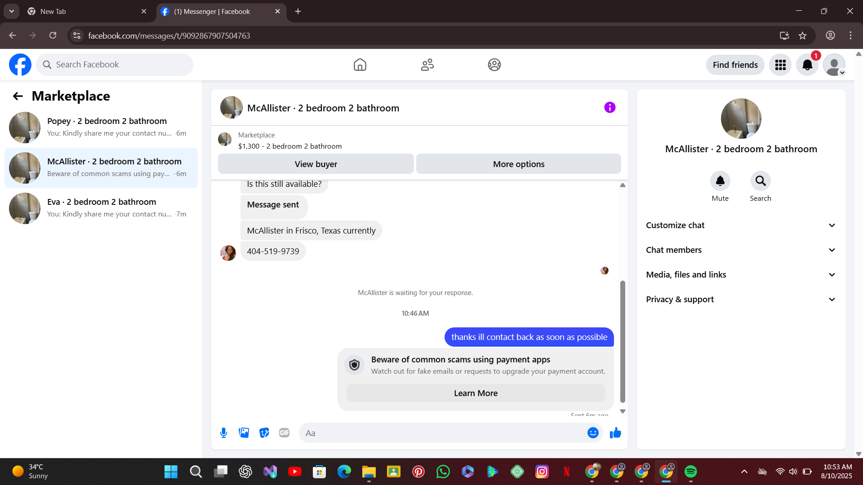Open the tab search dropdown
This screenshot has height=485, width=863.
coord(12,11)
